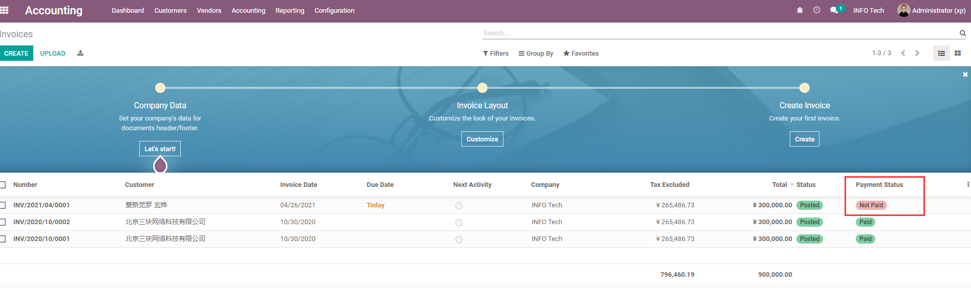Click the search magnifier icon

point(963,33)
